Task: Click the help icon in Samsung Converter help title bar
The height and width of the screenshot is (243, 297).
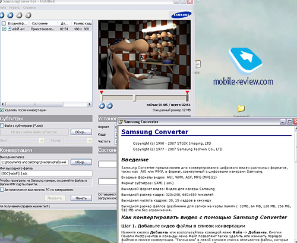Action: click(x=121, y=121)
